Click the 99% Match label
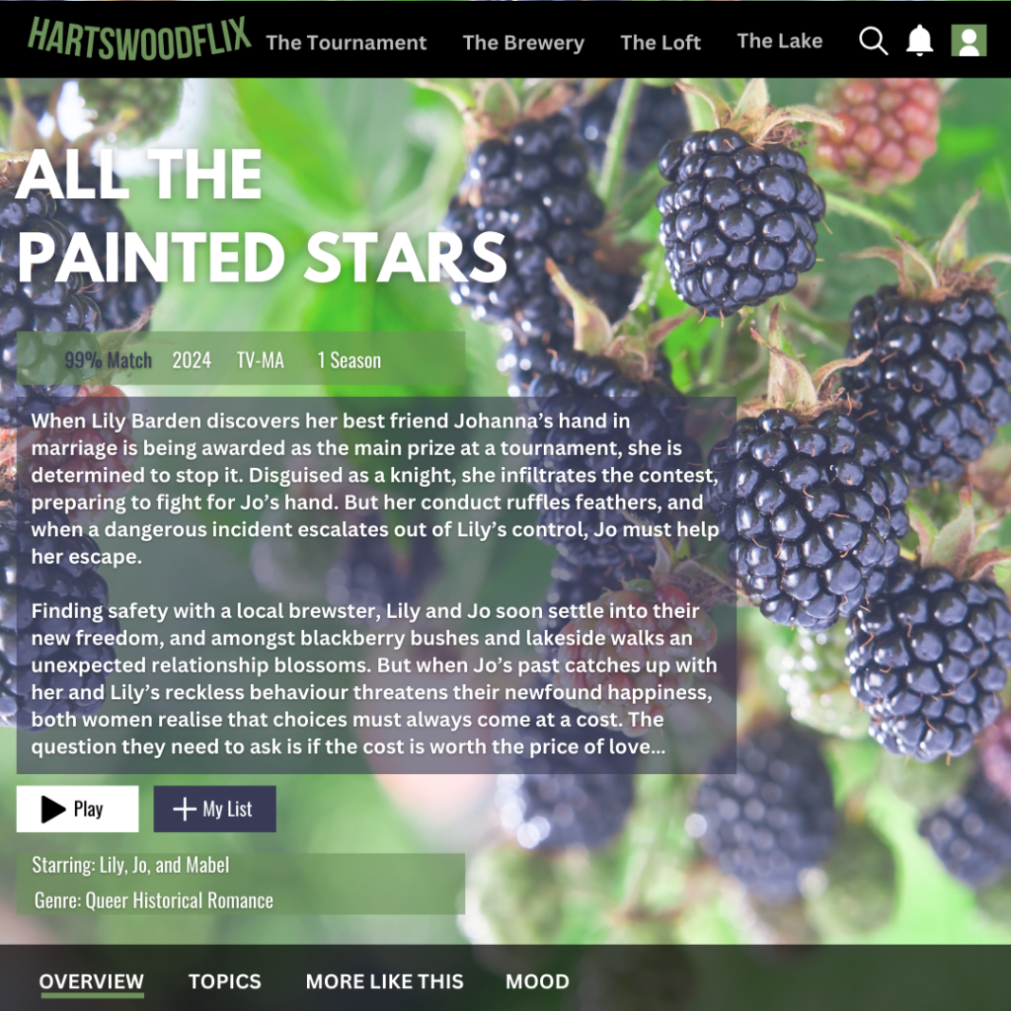This screenshot has width=1011, height=1011. [109, 359]
